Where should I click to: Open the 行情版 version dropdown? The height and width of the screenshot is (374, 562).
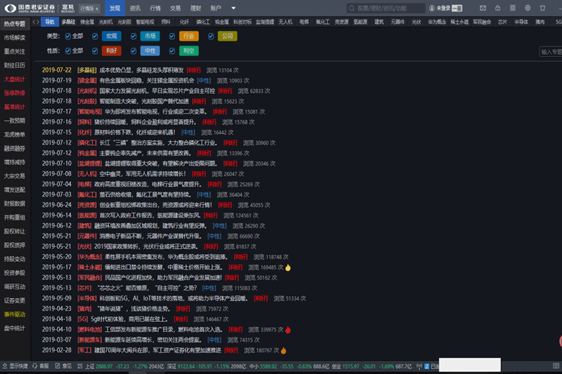click(x=89, y=8)
